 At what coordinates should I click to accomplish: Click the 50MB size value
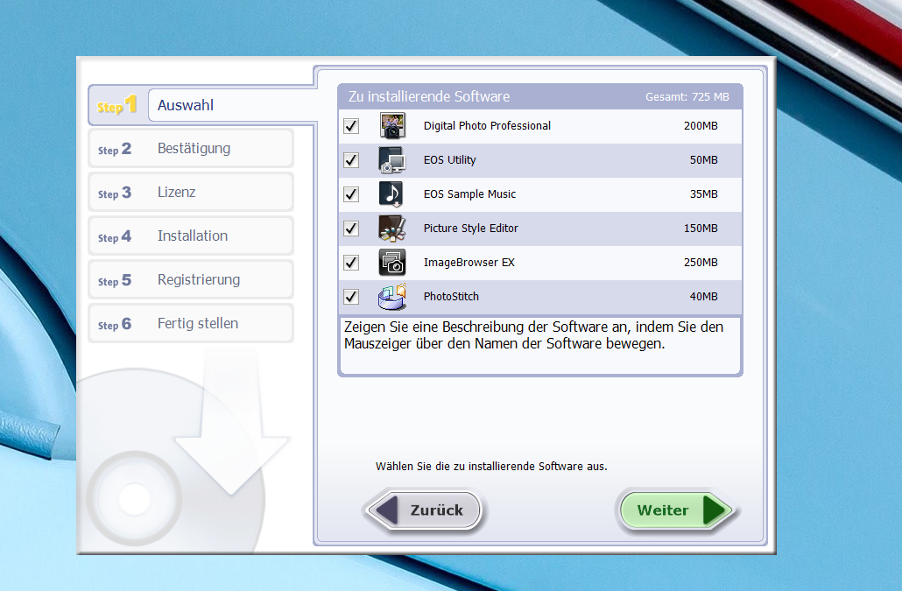click(x=704, y=160)
